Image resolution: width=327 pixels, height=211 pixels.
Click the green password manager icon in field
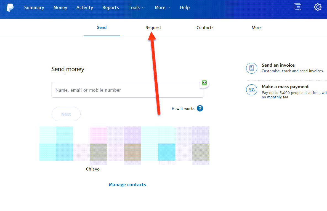click(204, 83)
